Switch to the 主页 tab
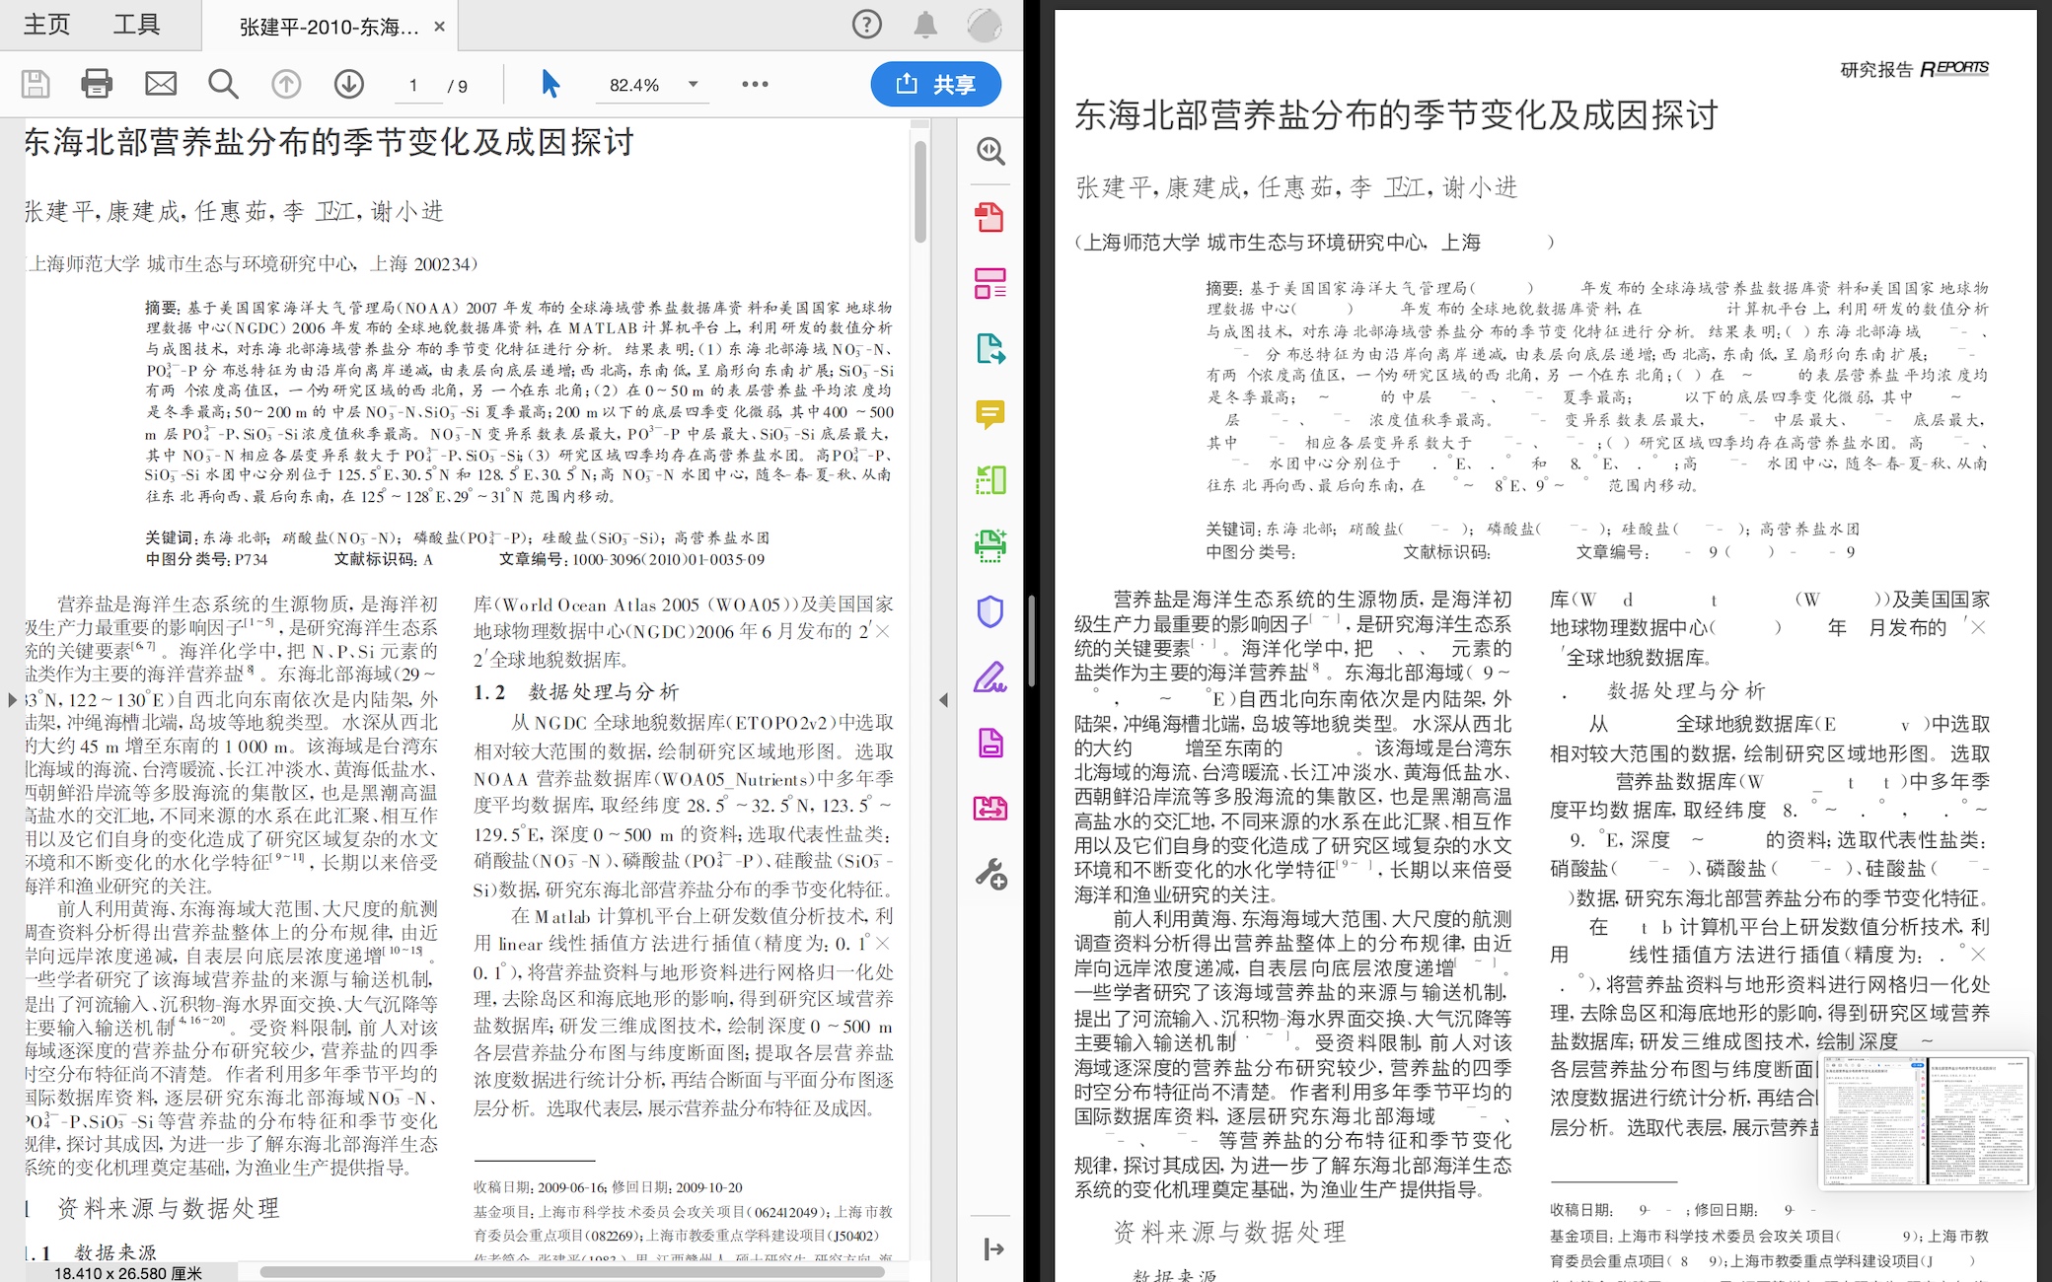 [x=46, y=25]
